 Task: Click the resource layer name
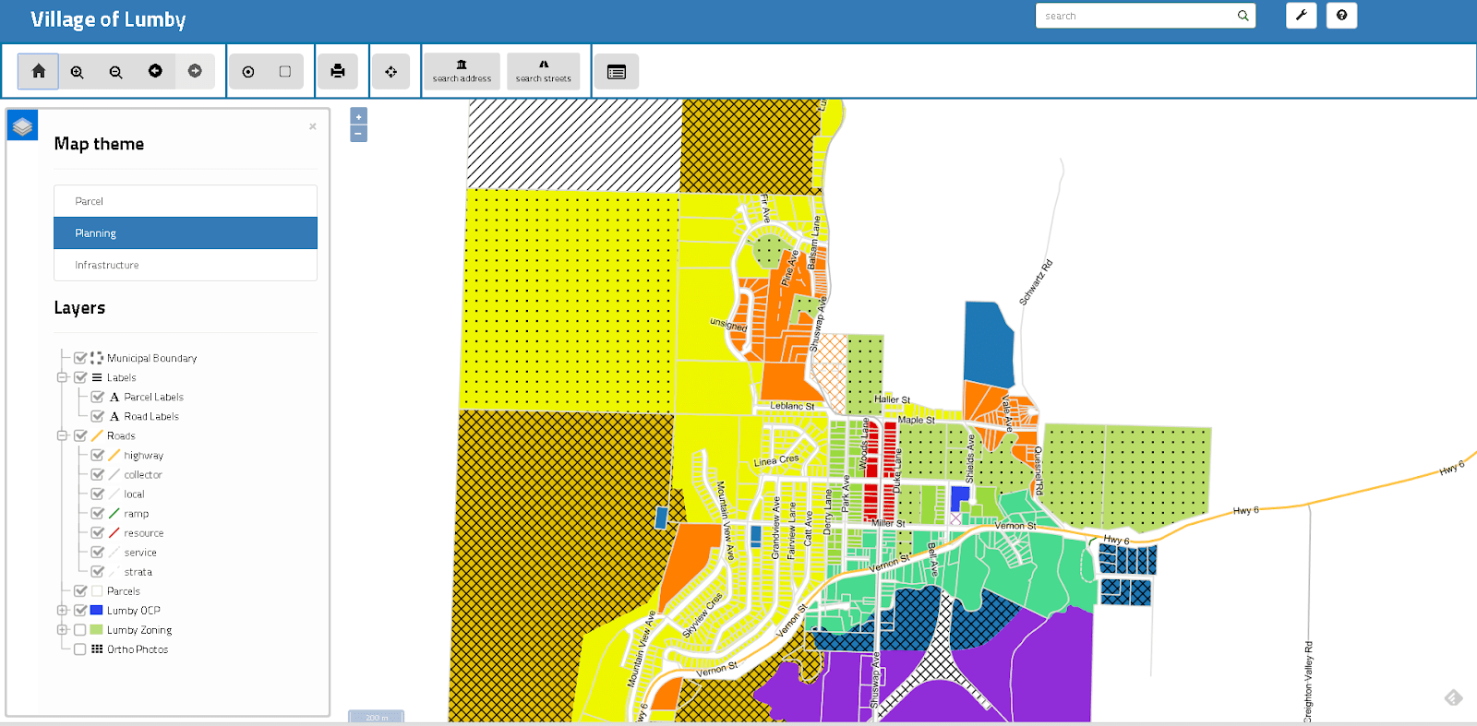click(x=144, y=533)
